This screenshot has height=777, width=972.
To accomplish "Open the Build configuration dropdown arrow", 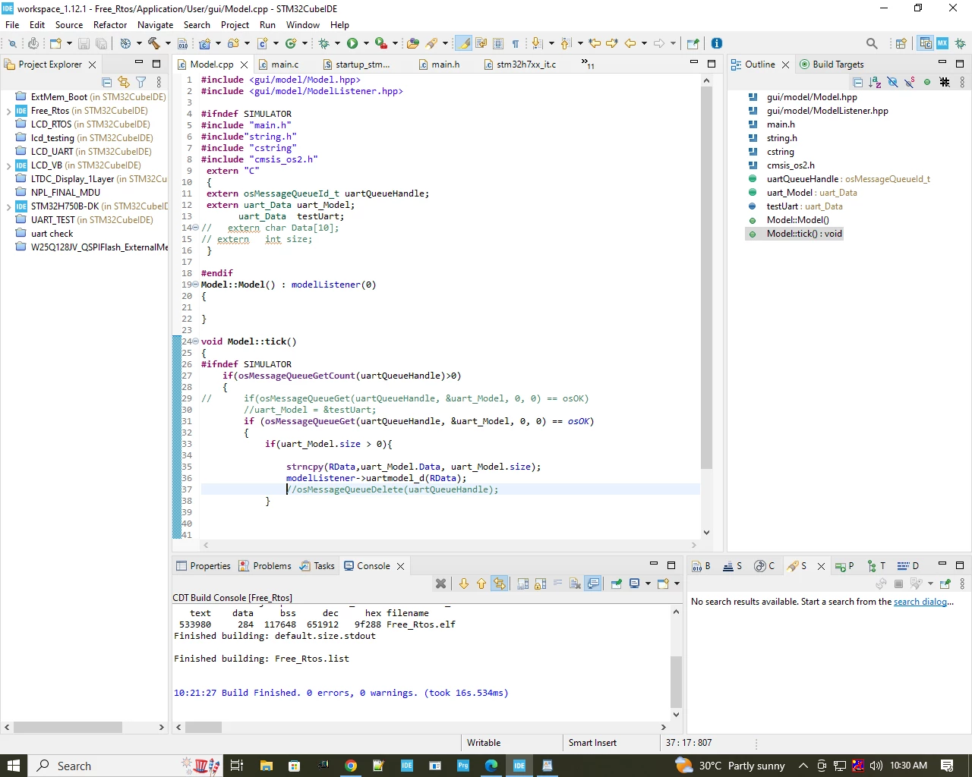I will click(167, 43).
